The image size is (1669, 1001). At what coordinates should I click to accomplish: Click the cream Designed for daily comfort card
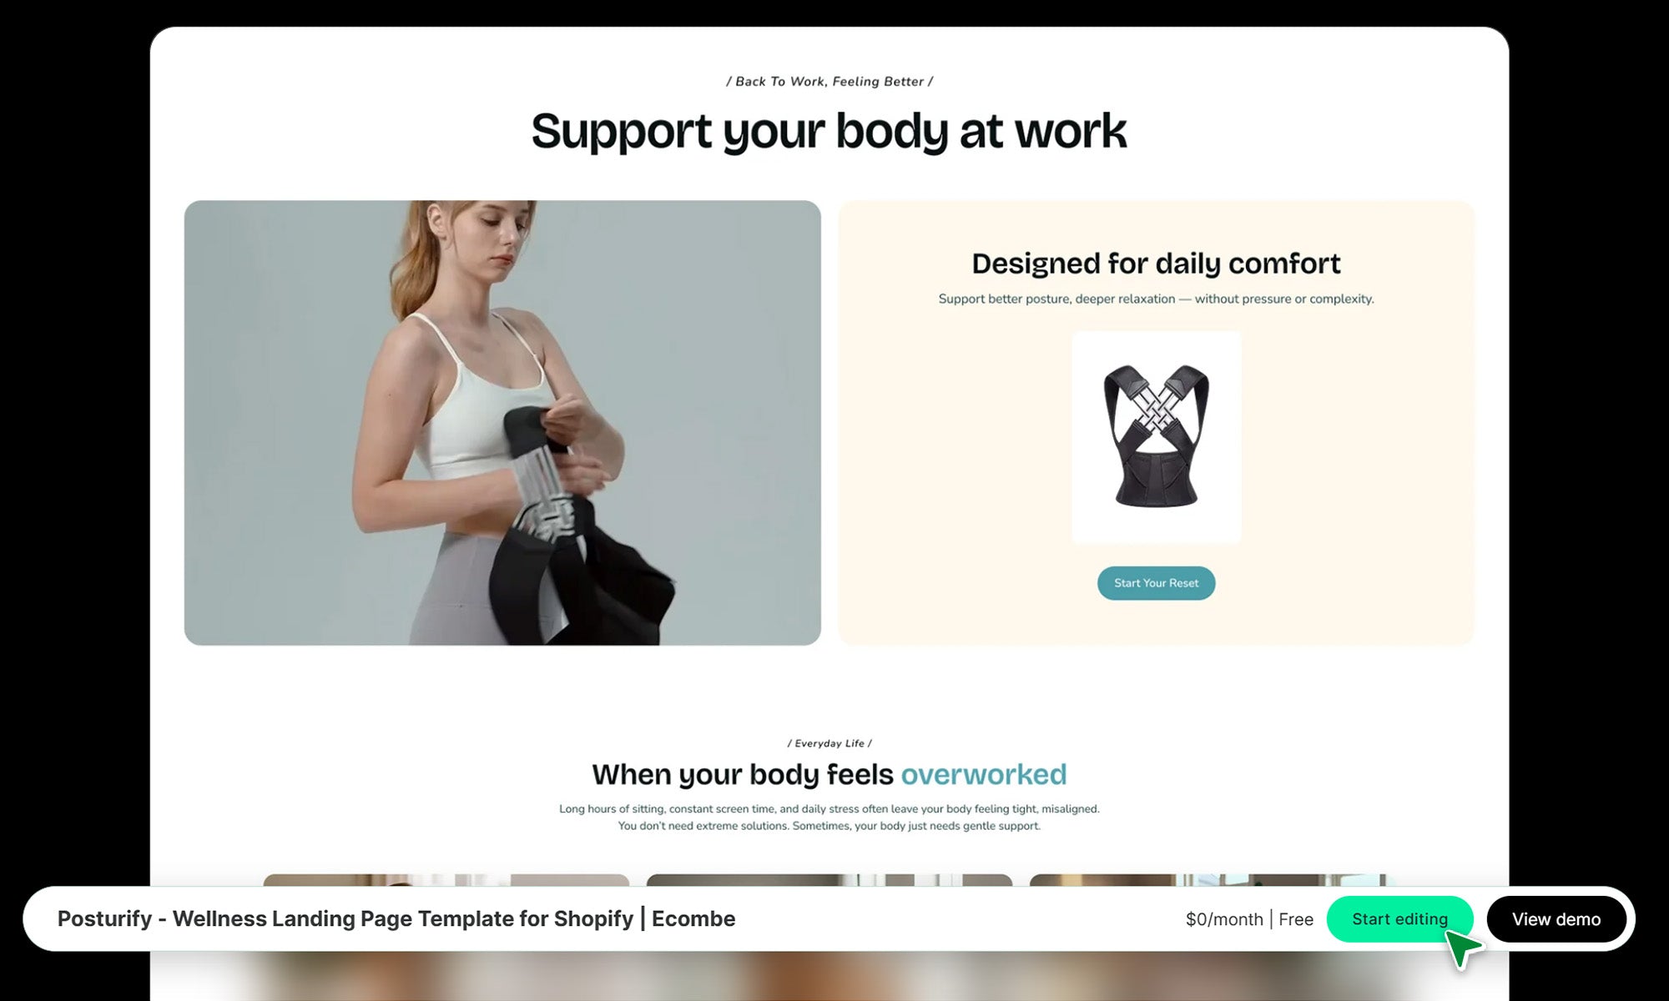click(1156, 422)
